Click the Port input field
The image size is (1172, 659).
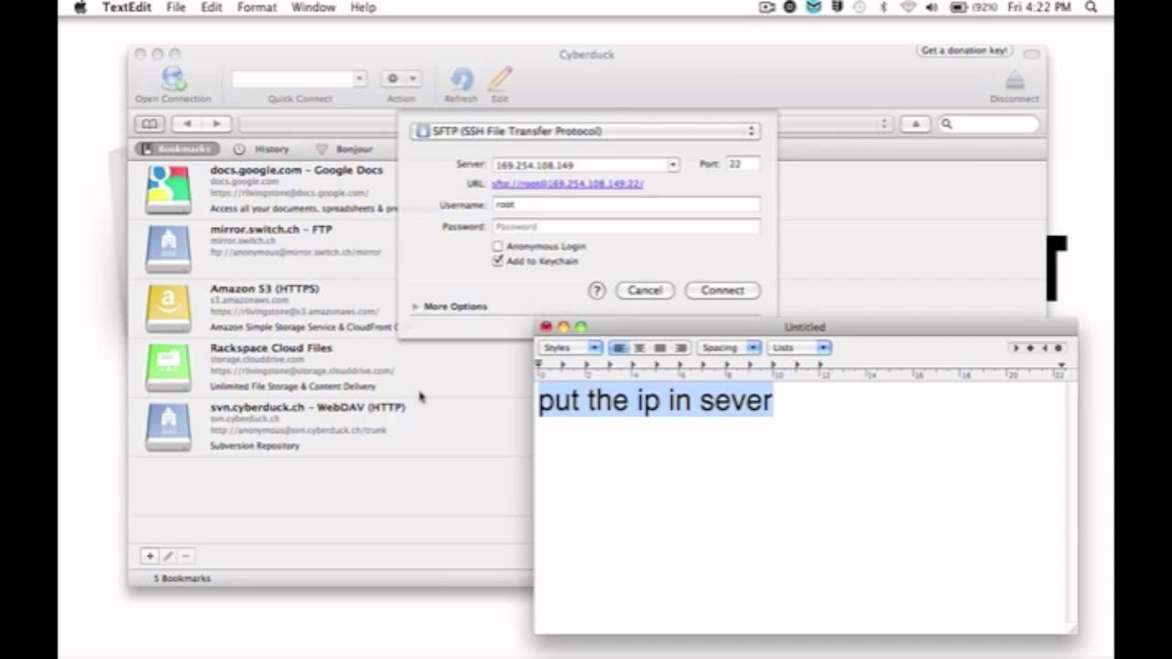743,164
